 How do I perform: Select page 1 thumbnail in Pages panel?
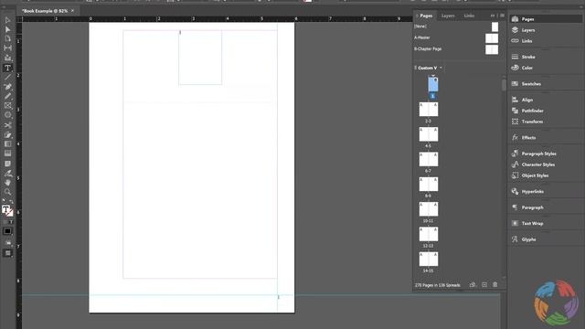pos(433,84)
